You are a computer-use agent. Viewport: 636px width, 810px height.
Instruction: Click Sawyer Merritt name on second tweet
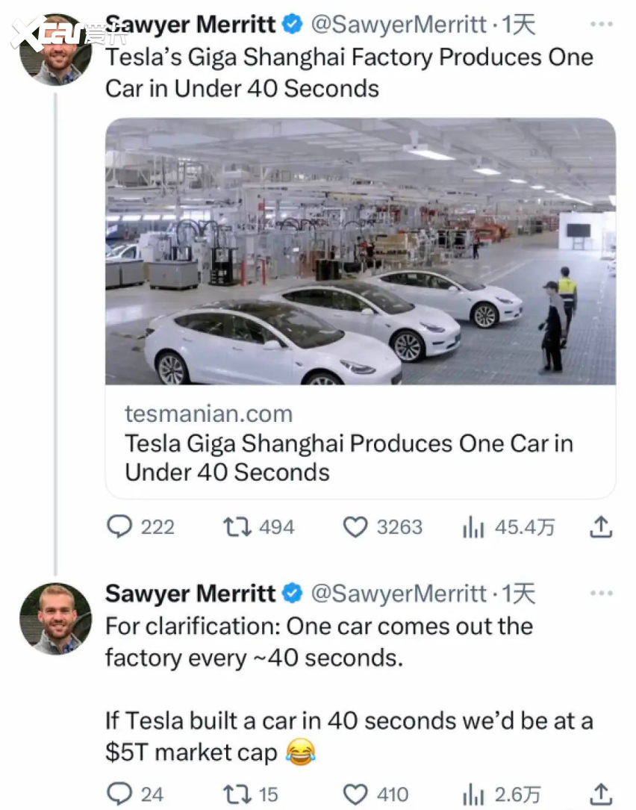[190, 594]
